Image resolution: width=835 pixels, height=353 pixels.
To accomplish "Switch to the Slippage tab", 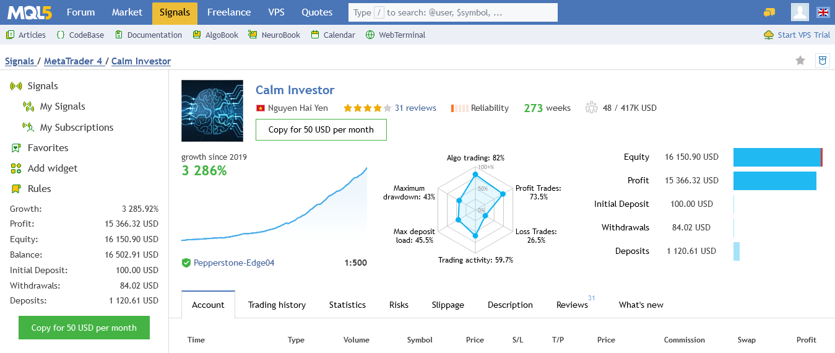I will (448, 305).
